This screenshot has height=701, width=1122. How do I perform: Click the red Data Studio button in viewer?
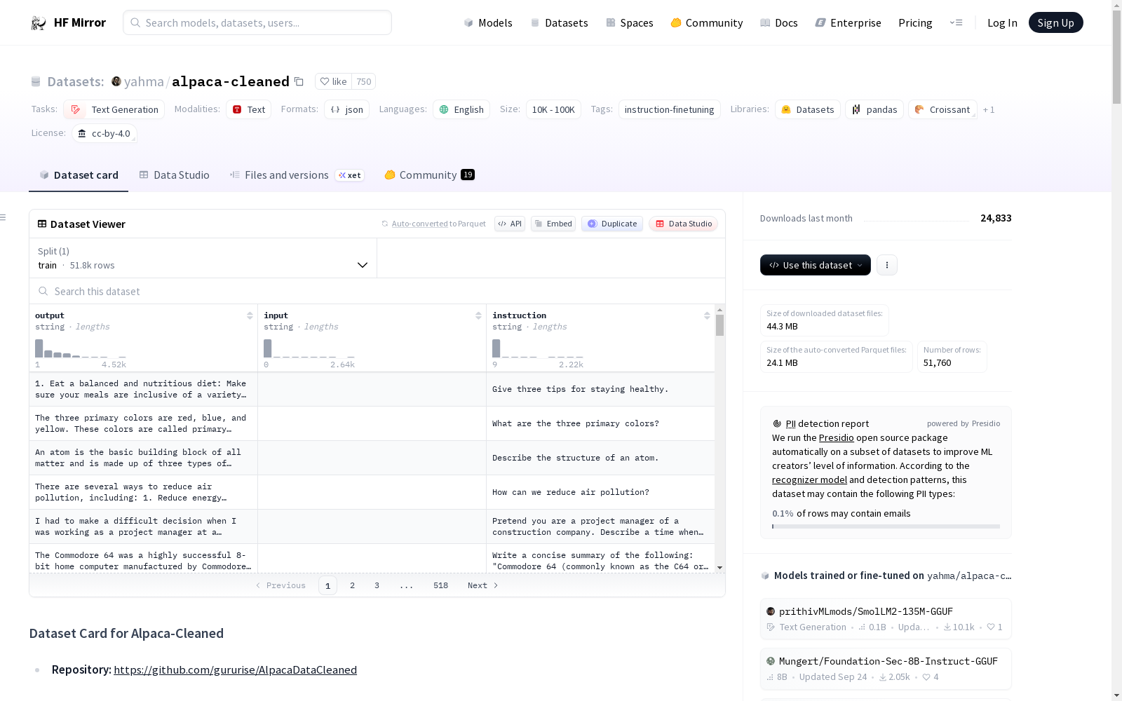coord(683,224)
